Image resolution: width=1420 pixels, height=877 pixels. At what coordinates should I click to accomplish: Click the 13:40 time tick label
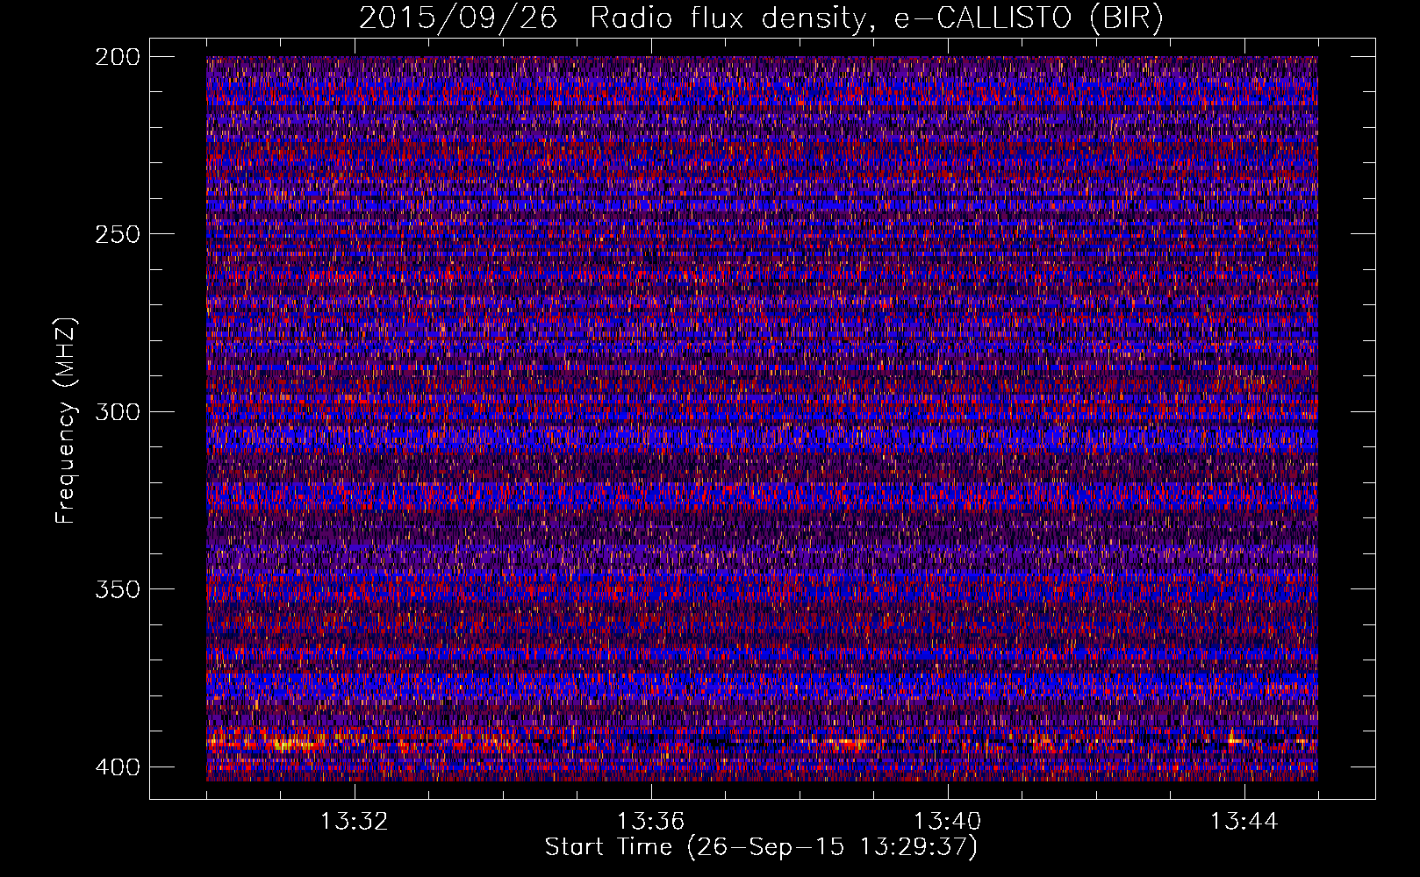coord(948,822)
